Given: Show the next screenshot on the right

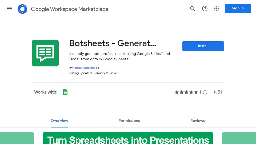Looking at the screenshot, I should [x=239, y=138].
